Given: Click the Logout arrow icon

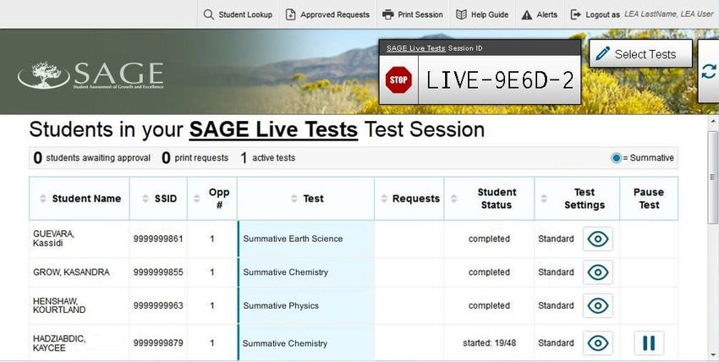Looking at the screenshot, I should click(x=575, y=14).
